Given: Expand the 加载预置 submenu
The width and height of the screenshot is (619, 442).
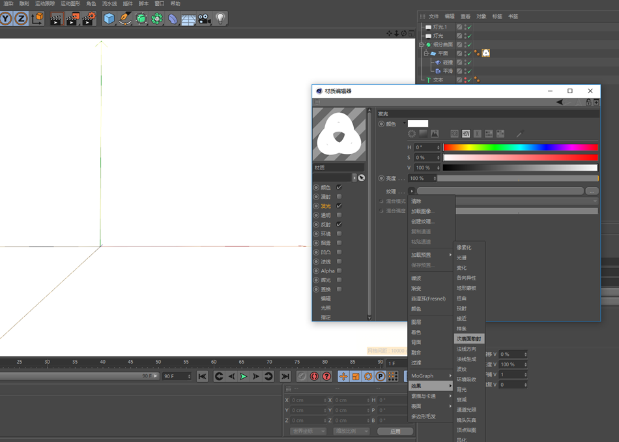Looking at the screenshot, I should 431,255.
